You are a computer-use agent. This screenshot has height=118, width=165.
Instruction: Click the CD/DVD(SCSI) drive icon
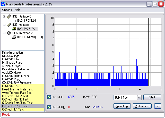click(14, 37)
